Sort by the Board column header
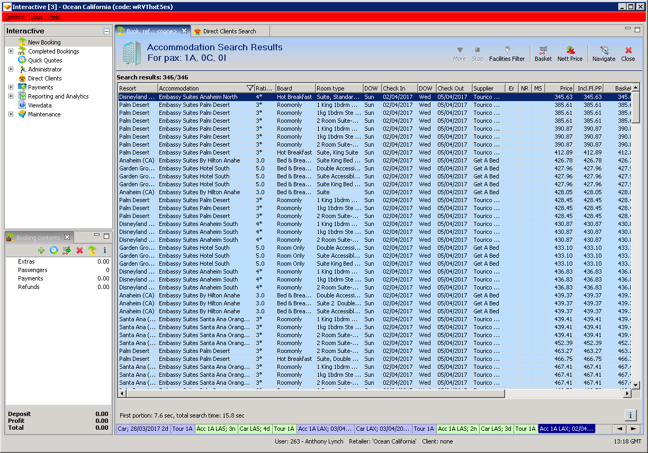Viewport: 648px width, 453px height. pos(295,88)
